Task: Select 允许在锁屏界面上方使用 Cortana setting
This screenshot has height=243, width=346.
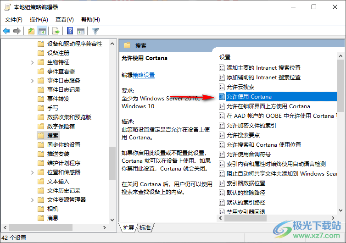Action: [268, 106]
